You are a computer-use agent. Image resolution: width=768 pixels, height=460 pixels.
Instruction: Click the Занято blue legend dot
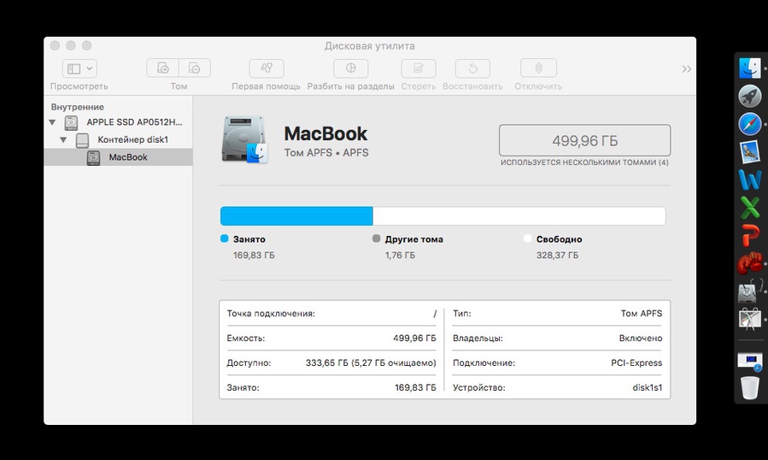click(x=225, y=239)
